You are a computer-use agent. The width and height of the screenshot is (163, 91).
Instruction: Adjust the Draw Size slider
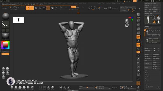pos(99,9)
